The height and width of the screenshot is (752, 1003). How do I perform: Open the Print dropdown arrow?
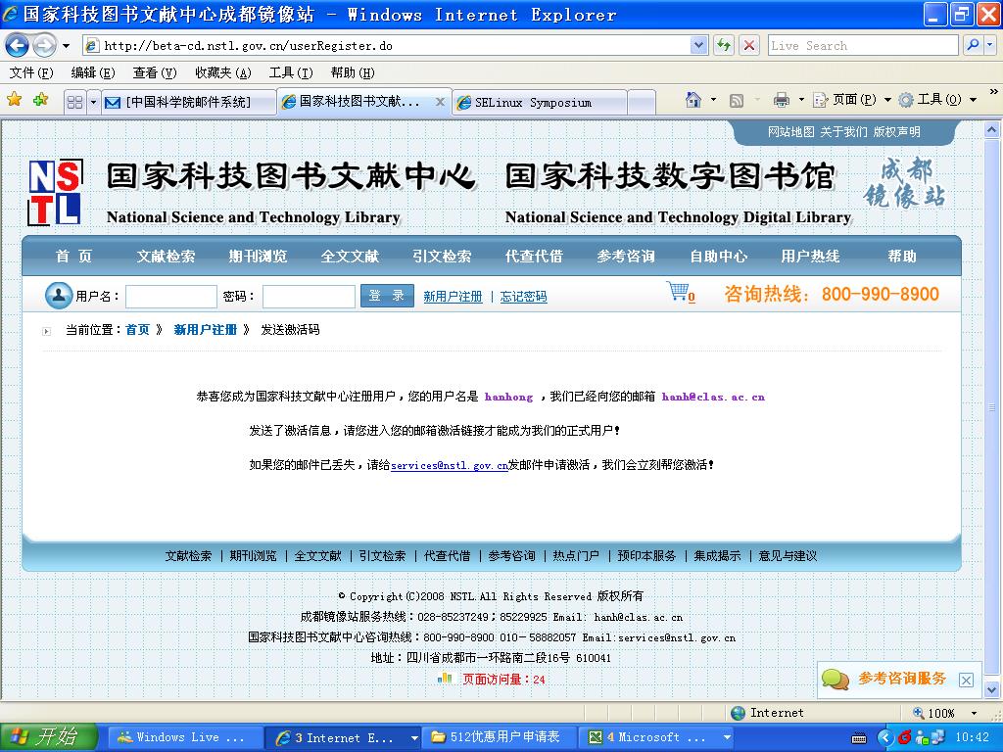click(x=801, y=100)
